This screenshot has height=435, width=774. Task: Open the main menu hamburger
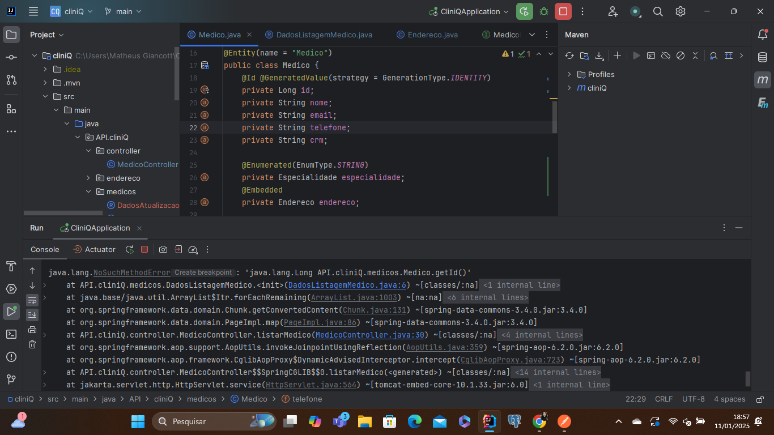(x=33, y=11)
